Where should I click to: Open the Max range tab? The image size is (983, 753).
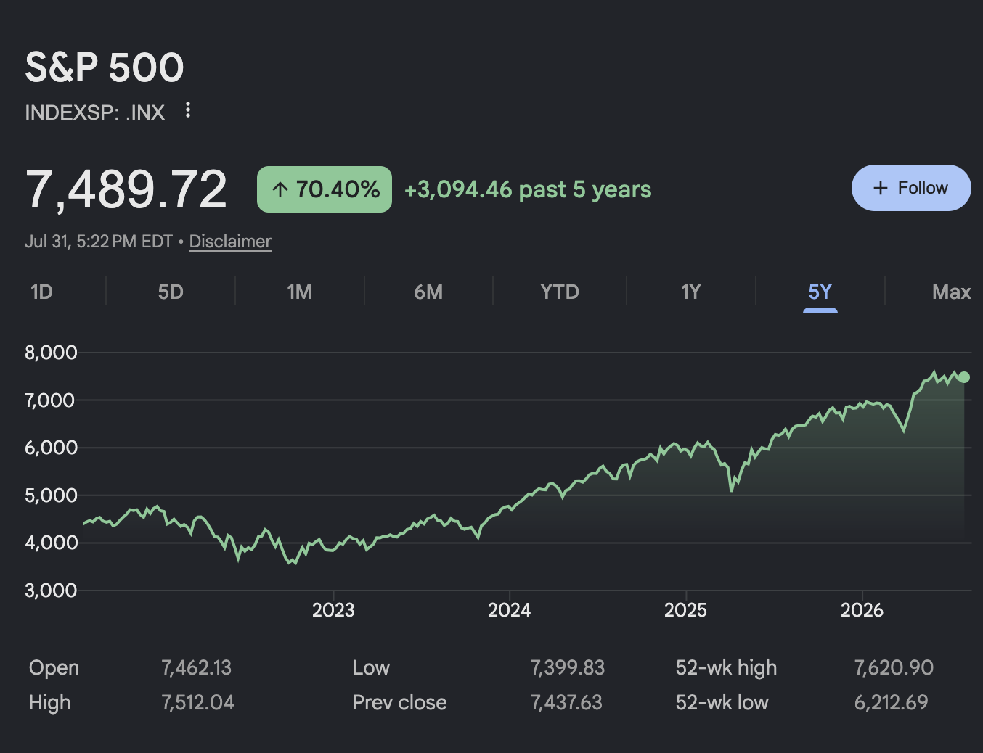[951, 292]
